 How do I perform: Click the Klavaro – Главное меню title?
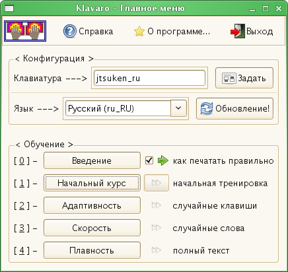point(130,9)
